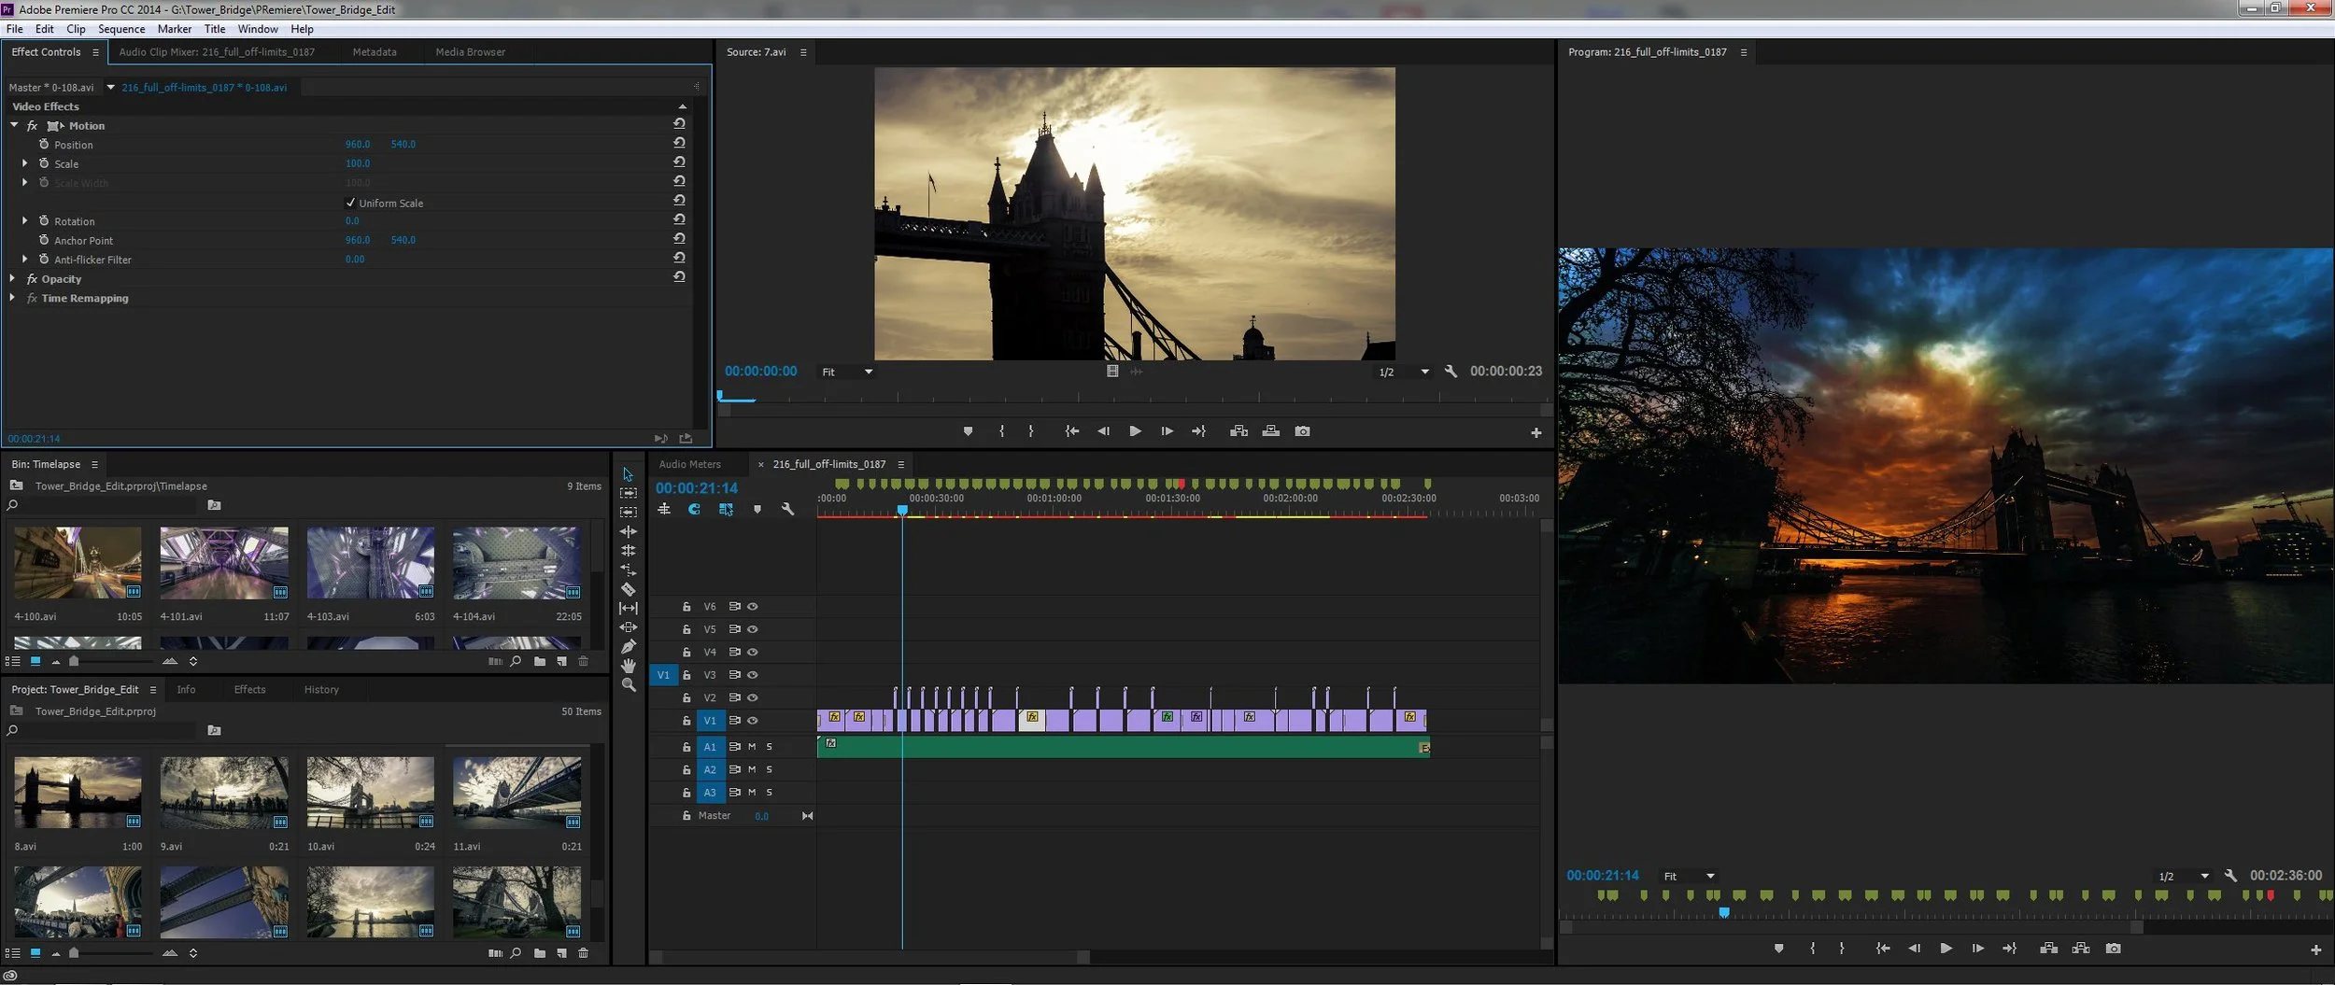This screenshot has width=2335, height=985.
Task: Click Source monitor Export Frame camera
Action: (x=1302, y=431)
